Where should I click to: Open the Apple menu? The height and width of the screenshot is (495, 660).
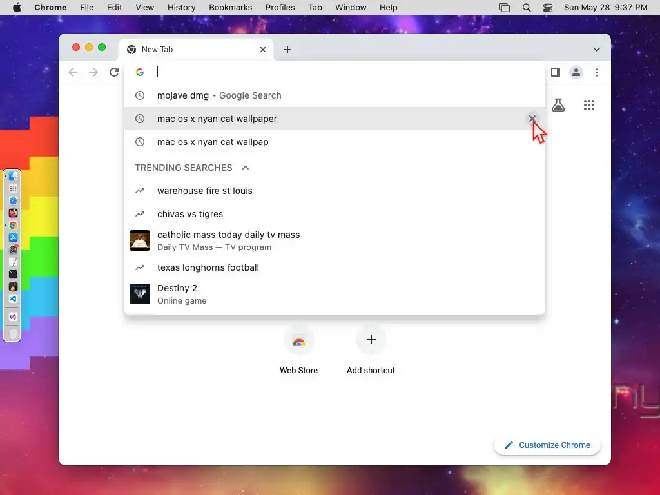point(17,8)
